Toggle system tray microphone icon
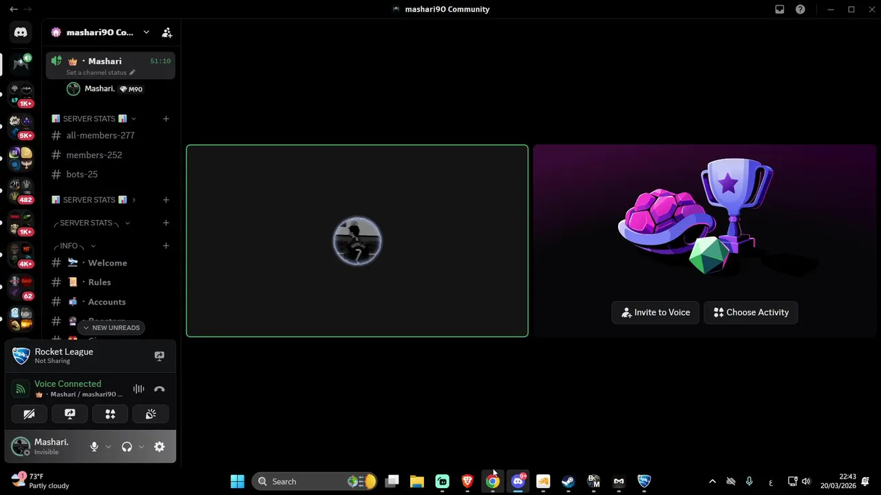Viewport: 881px width, 495px height. pyautogui.click(x=750, y=481)
